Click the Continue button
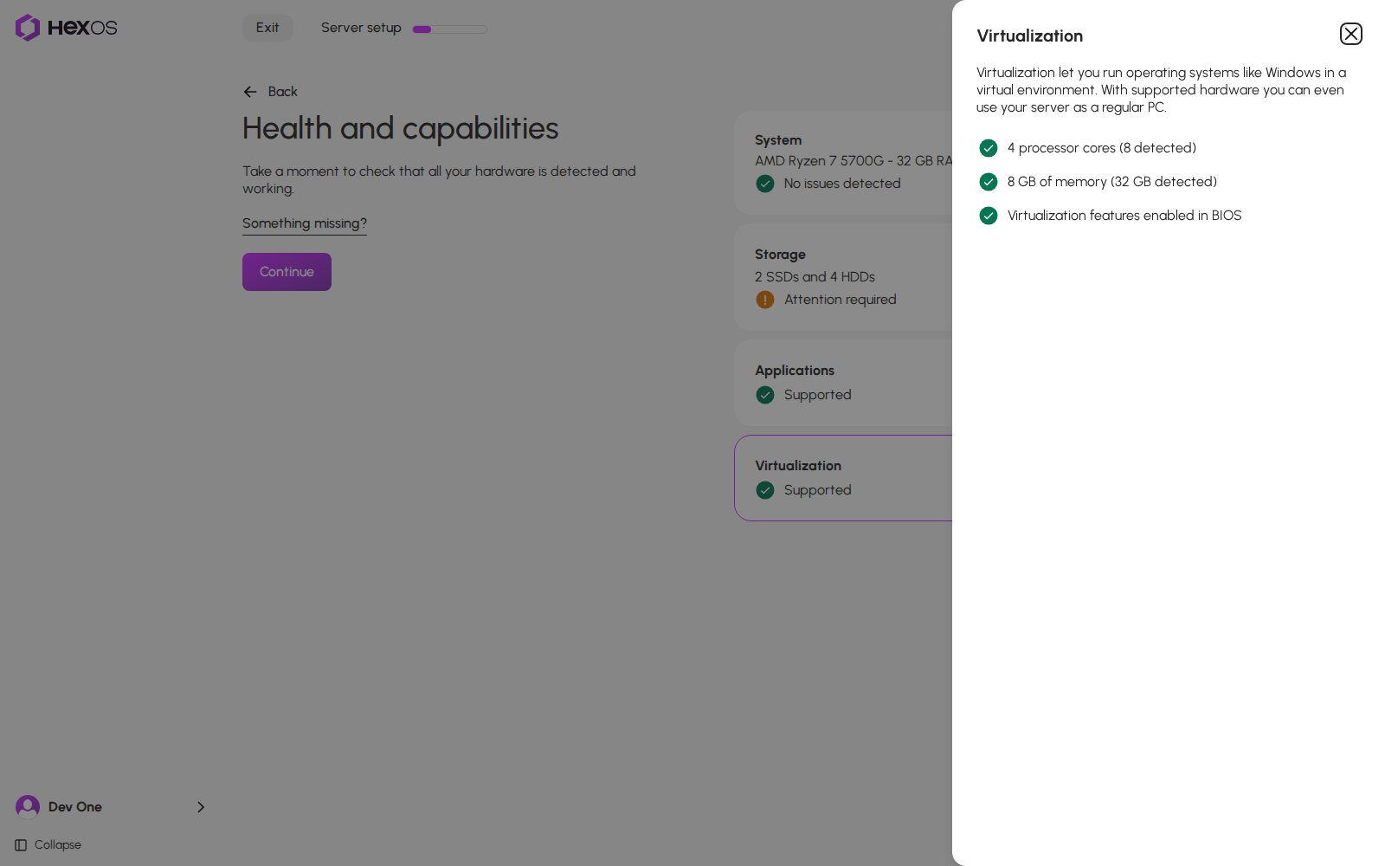 click(287, 272)
